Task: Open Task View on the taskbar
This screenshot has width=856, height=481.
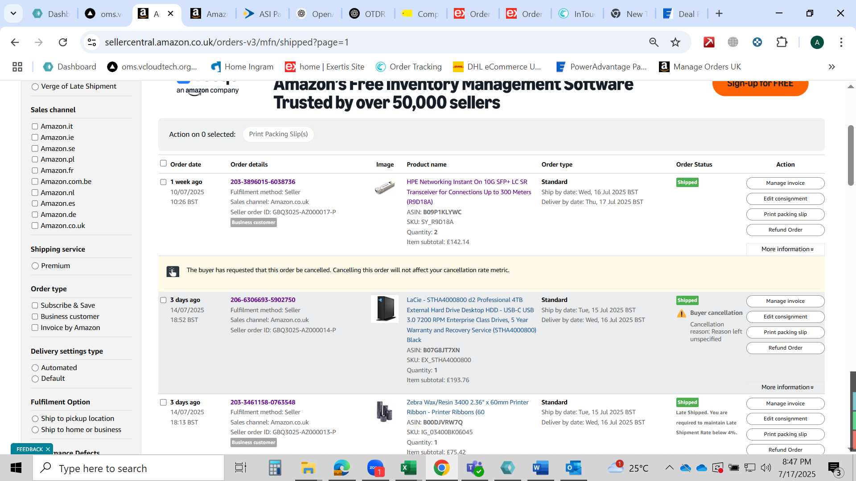Action: pyautogui.click(x=241, y=468)
